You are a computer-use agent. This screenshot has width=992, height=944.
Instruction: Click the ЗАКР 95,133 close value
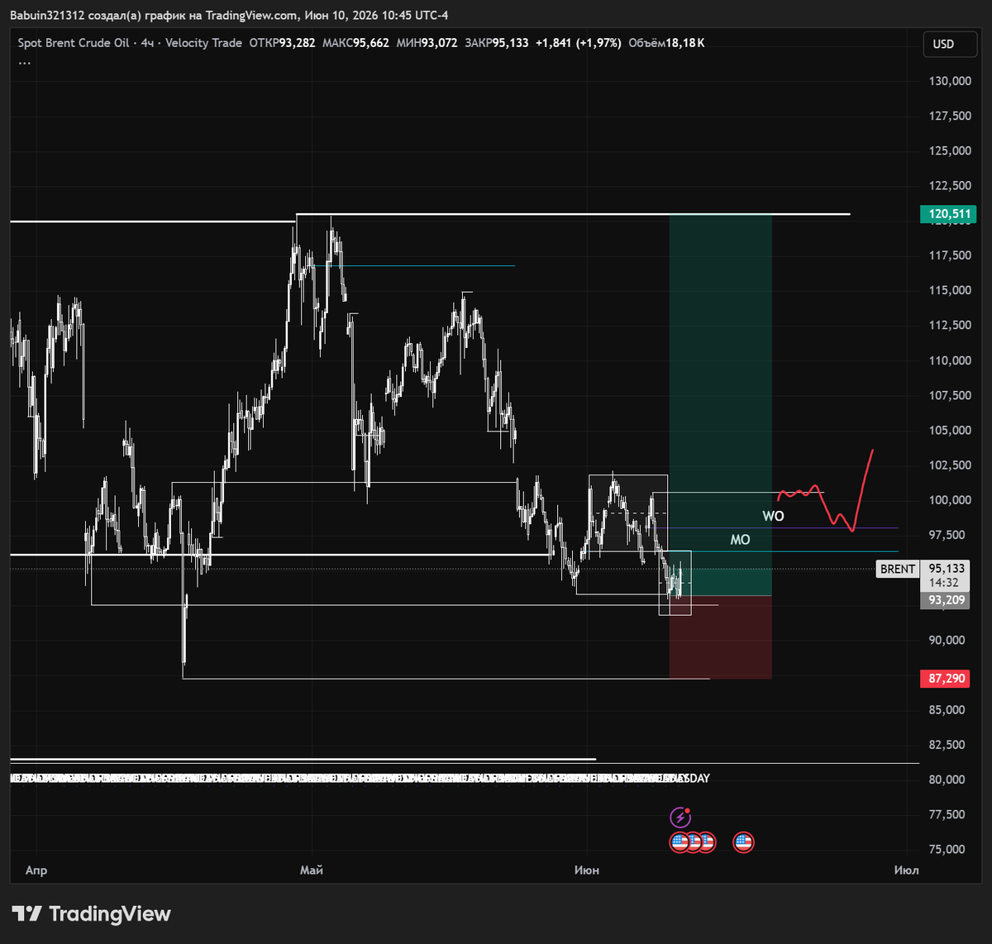[496, 43]
